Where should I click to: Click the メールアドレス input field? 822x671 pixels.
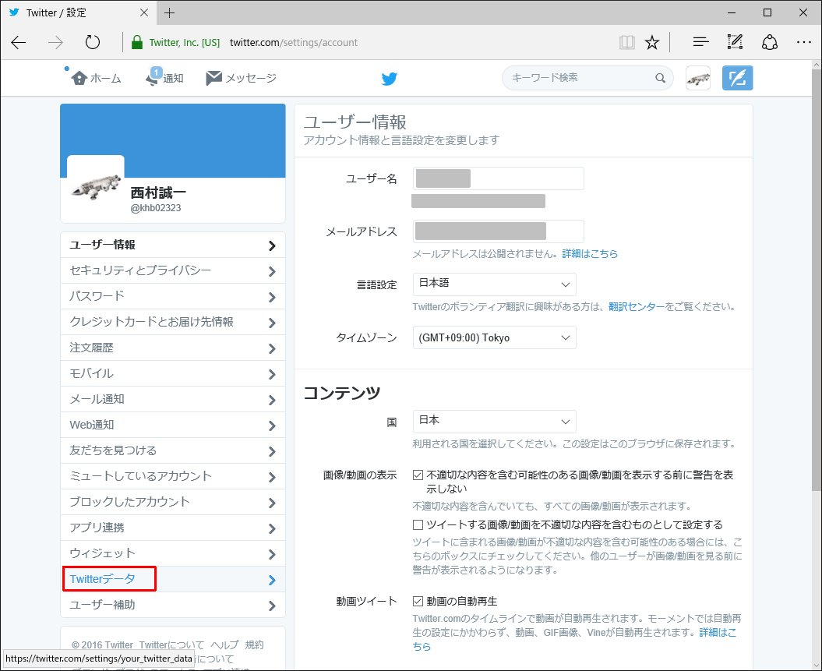pyautogui.click(x=498, y=231)
